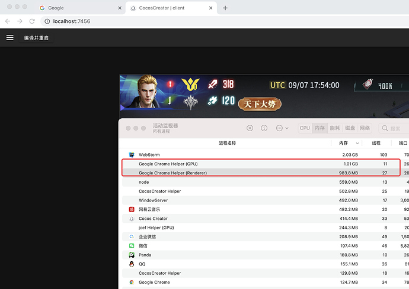The width and height of the screenshot is (409, 289).
Task: Click the hero portrait avatar
Action: pyautogui.click(x=148, y=92)
